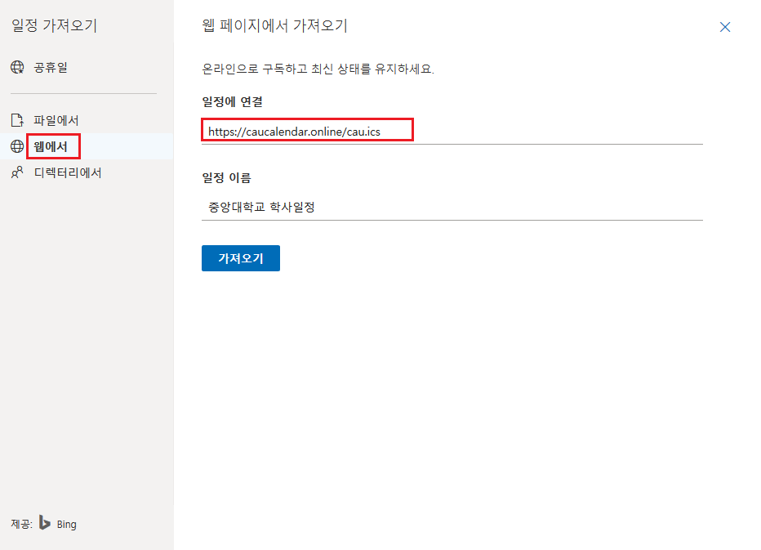
Task: Open the 파일에서 import option
Action: [x=53, y=119]
